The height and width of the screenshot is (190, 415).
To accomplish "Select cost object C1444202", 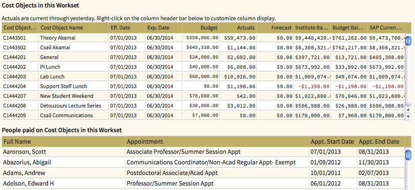I will (x=15, y=67).
